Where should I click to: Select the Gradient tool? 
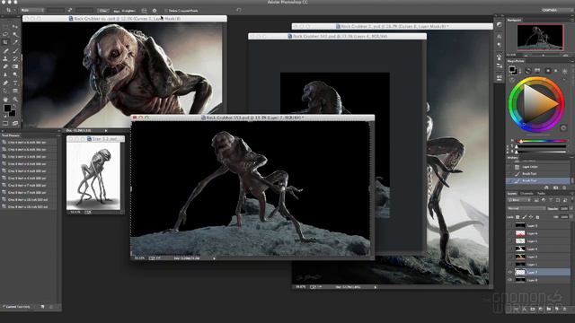(15, 66)
